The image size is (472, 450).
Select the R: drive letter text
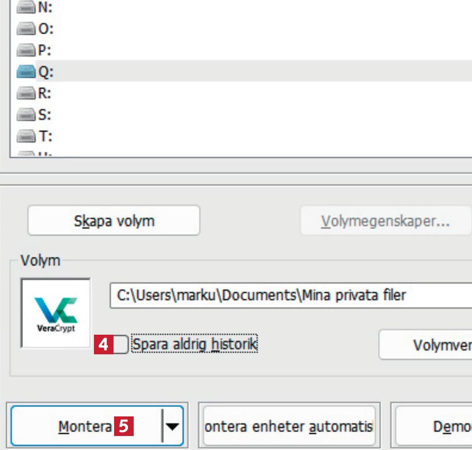(45, 93)
